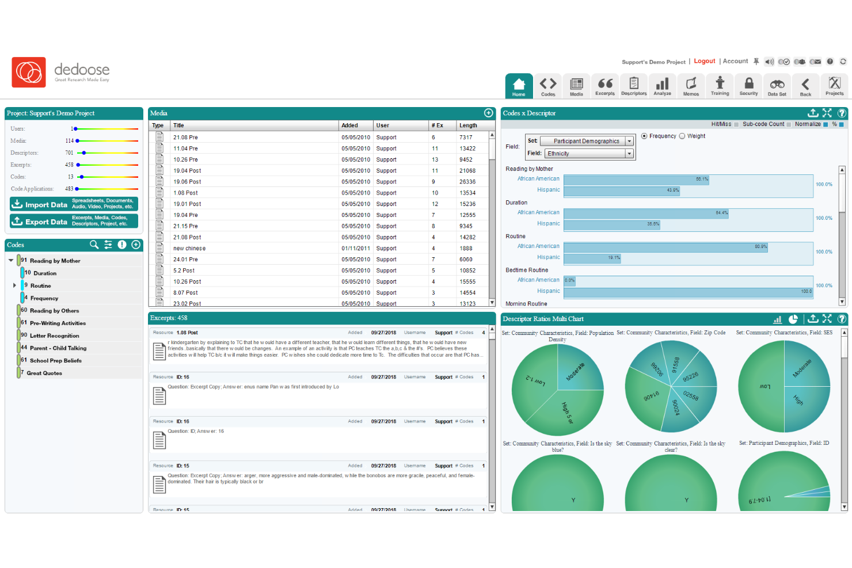Sort media by the Added column header
852x568 pixels.
tap(356, 125)
